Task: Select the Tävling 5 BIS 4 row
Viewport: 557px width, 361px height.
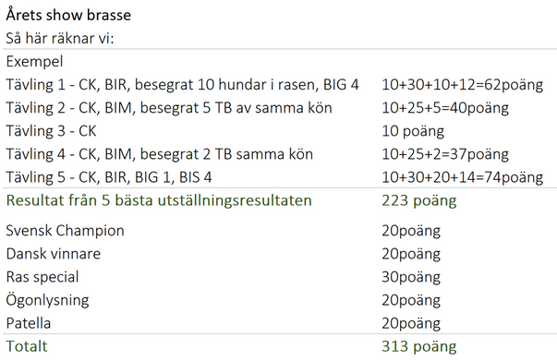Action: click(109, 177)
